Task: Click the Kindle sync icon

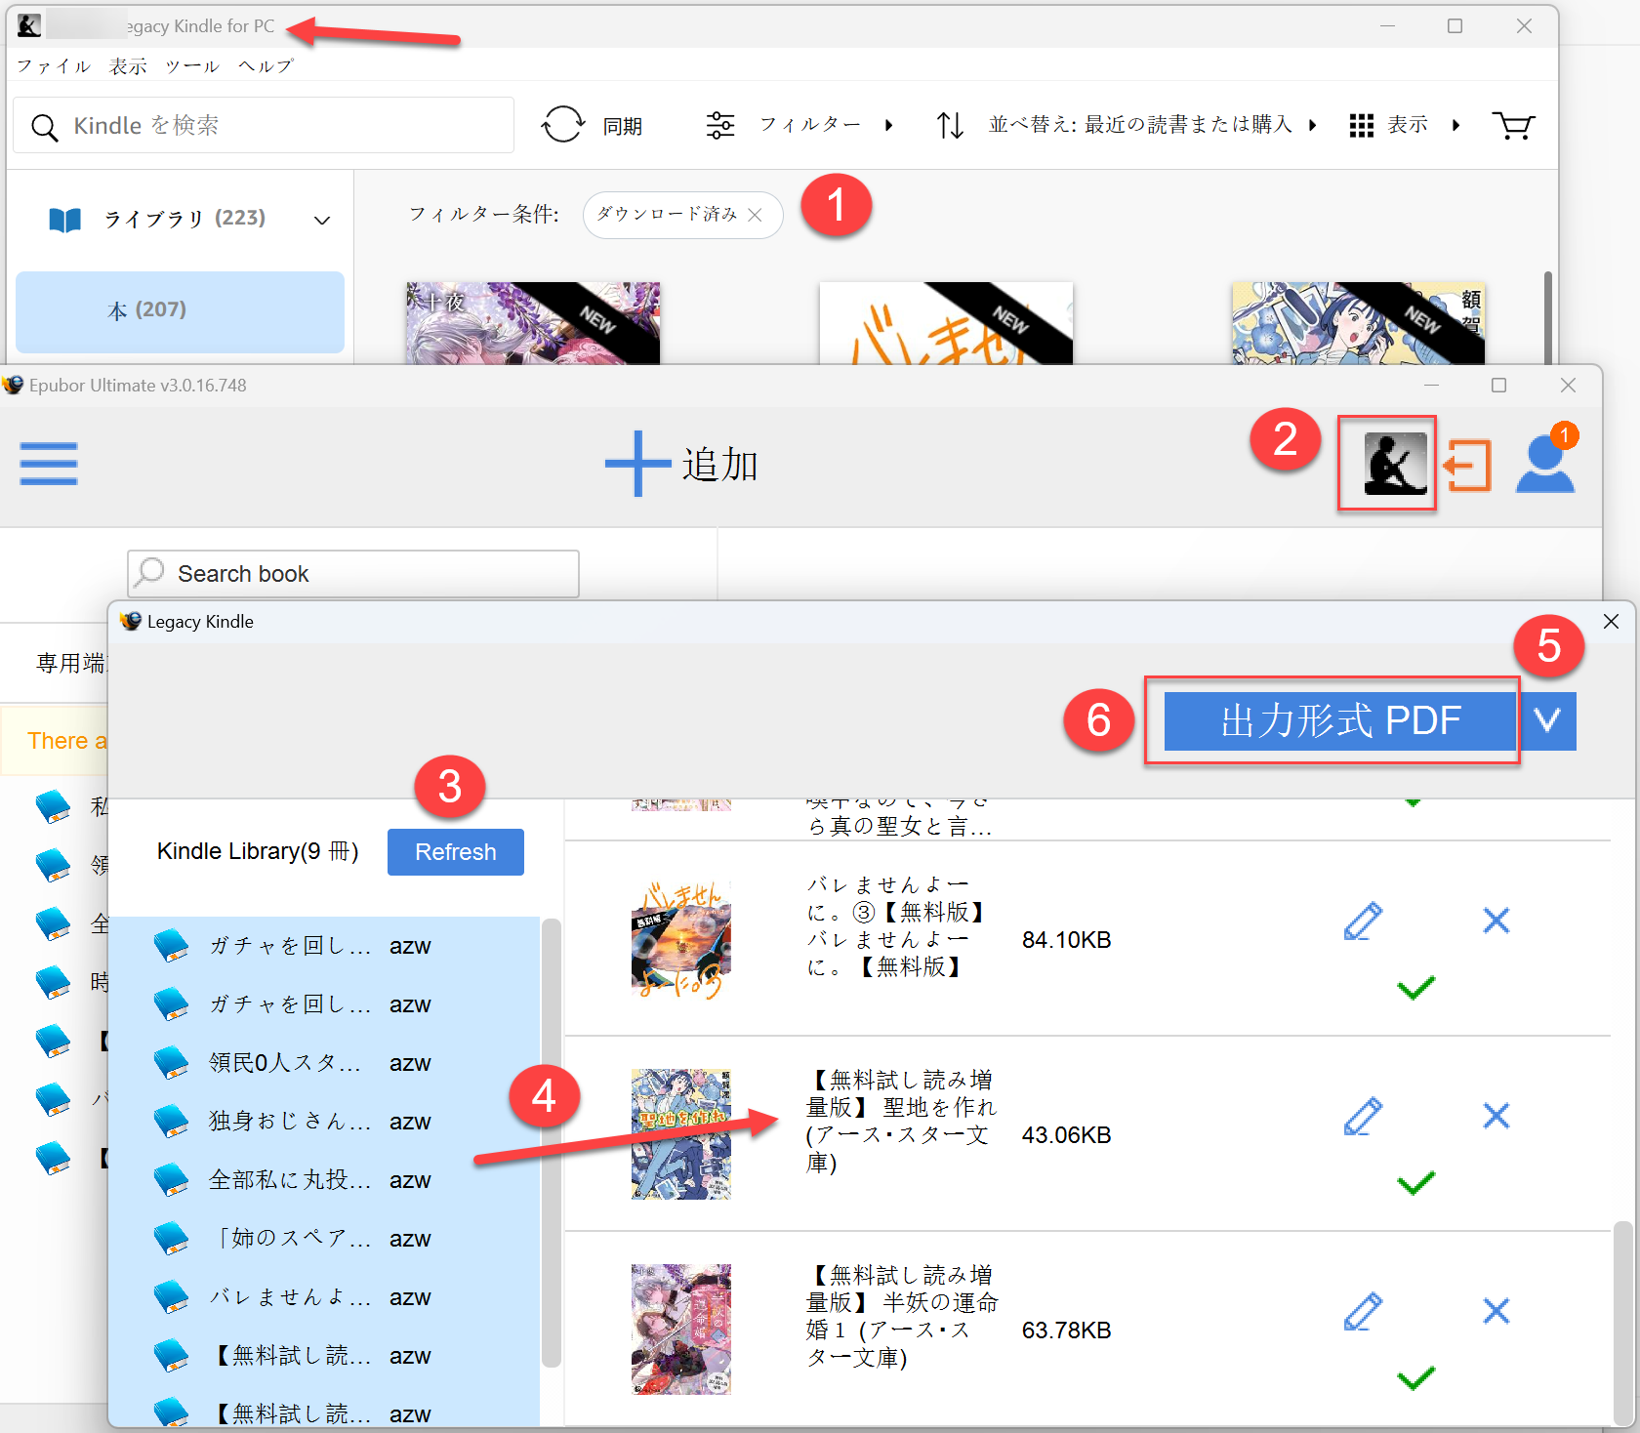Action: click(563, 125)
